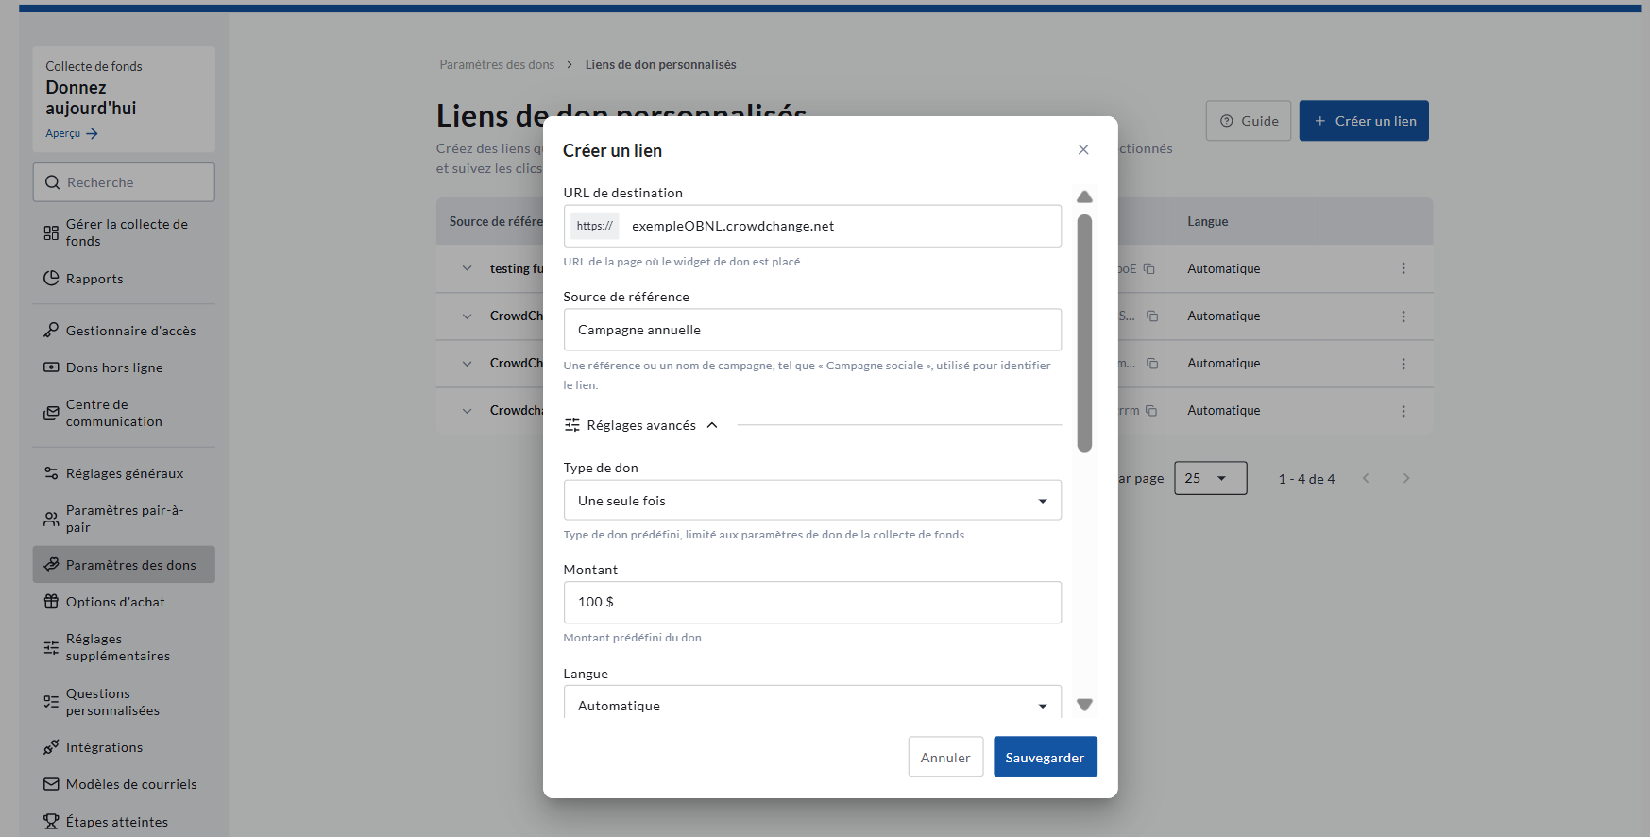The width and height of the screenshot is (1650, 837).
Task: Click the Sauvegarder button
Action: (x=1045, y=757)
